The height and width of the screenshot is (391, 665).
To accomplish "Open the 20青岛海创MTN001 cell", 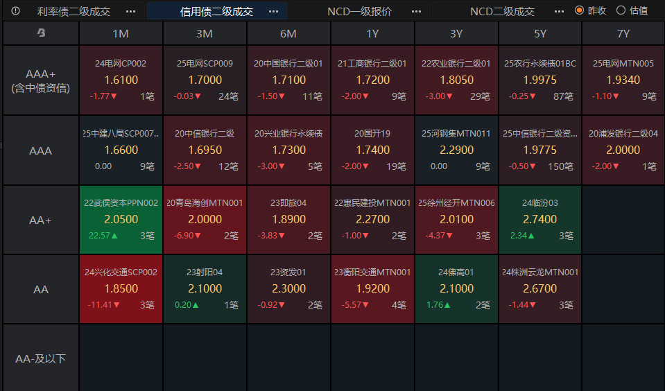I will [205, 220].
